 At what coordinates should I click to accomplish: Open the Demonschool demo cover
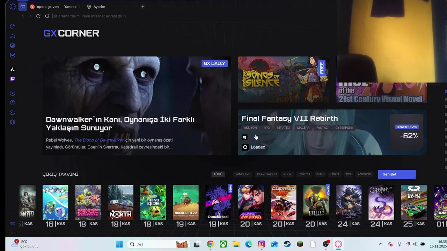click(x=218, y=203)
